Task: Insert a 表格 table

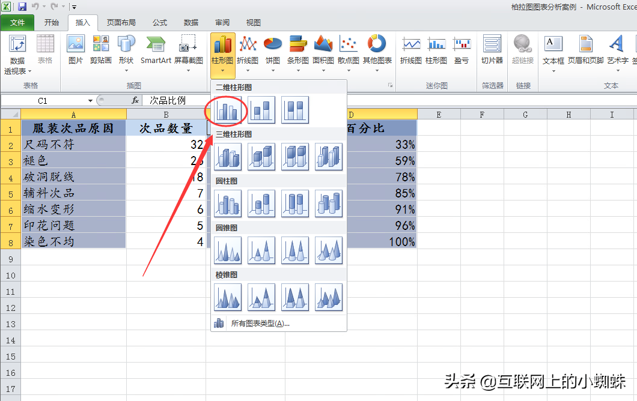Action: [x=45, y=50]
